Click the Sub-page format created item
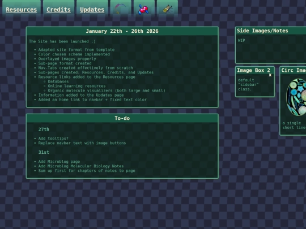The width and height of the screenshot is (306, 229). pos(65,63)
